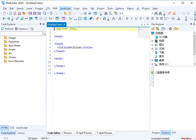This screenshot has height=140, width=196.
Task: Click Refresh in Code Explorer
Action: pyautogui.click(x=7, y=29)
